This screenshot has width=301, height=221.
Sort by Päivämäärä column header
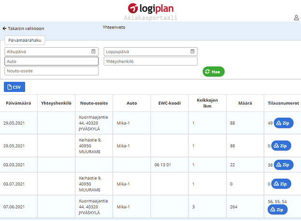(x=18, y=103)
